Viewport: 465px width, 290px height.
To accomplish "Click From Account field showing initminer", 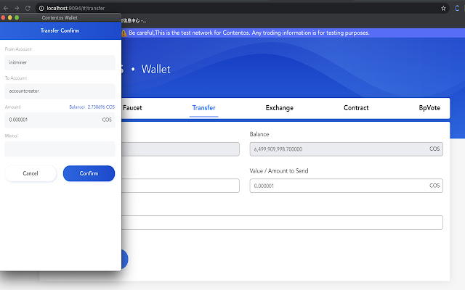I will click(60, 62).
